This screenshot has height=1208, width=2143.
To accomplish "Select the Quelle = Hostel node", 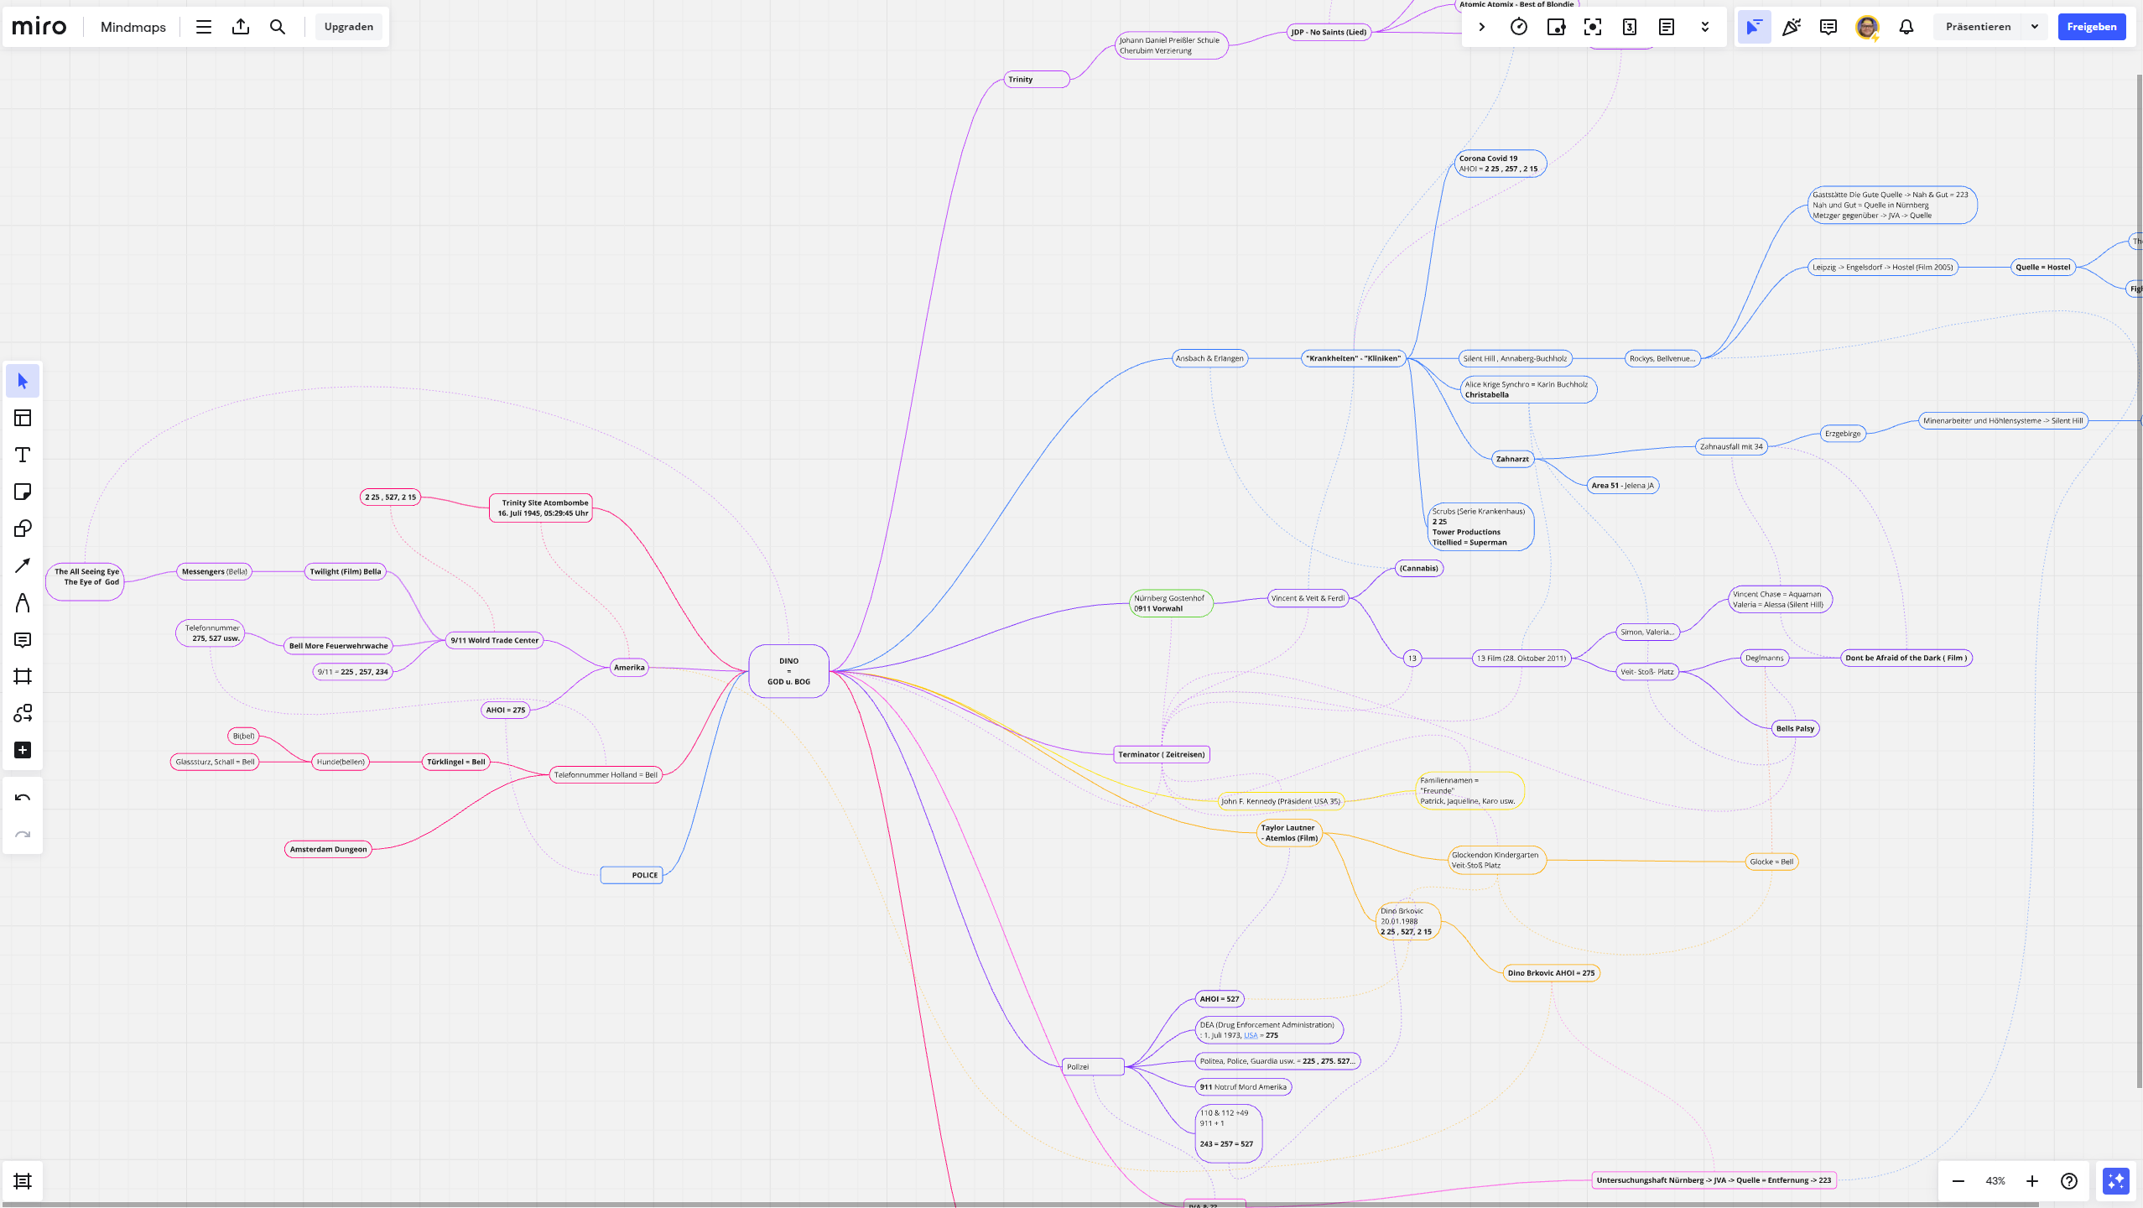I will click(2042, 268).
